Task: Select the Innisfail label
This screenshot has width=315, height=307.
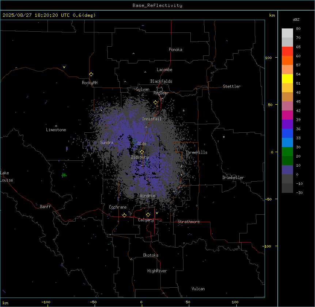Action: point(152,119)
